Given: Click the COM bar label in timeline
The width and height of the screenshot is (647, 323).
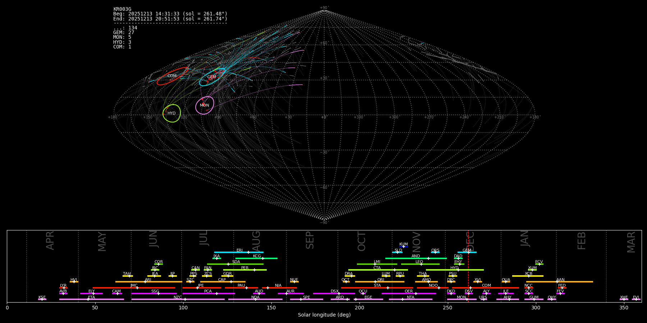Looking at the screenshot, I should pyautogui.click(x=486, y=286).
